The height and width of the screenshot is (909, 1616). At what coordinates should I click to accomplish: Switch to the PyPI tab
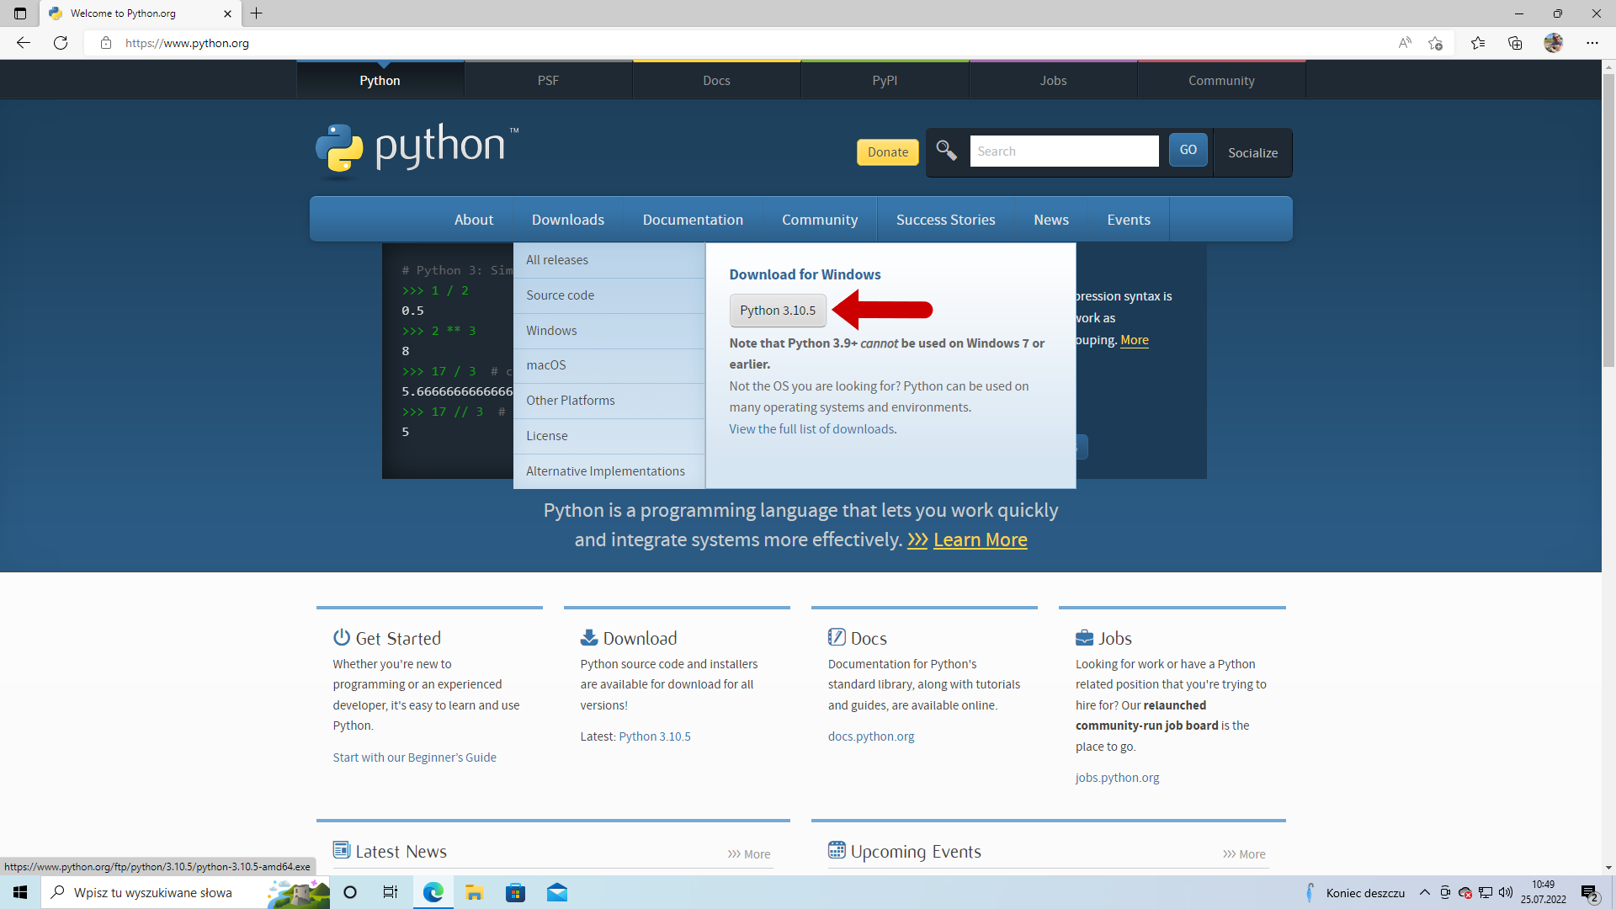885,79
